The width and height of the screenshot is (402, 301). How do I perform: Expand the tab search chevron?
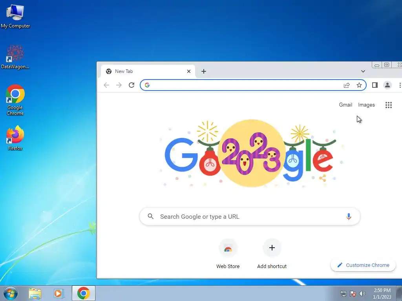pyautogui.click(x=363, y=71)
